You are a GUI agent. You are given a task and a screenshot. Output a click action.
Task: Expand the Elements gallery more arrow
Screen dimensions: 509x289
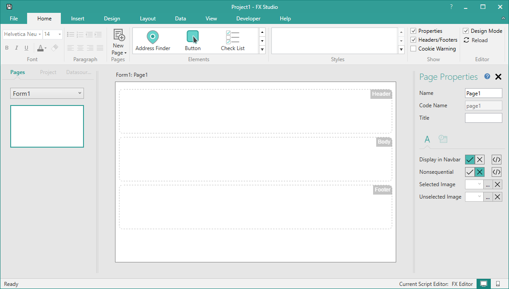262,50
